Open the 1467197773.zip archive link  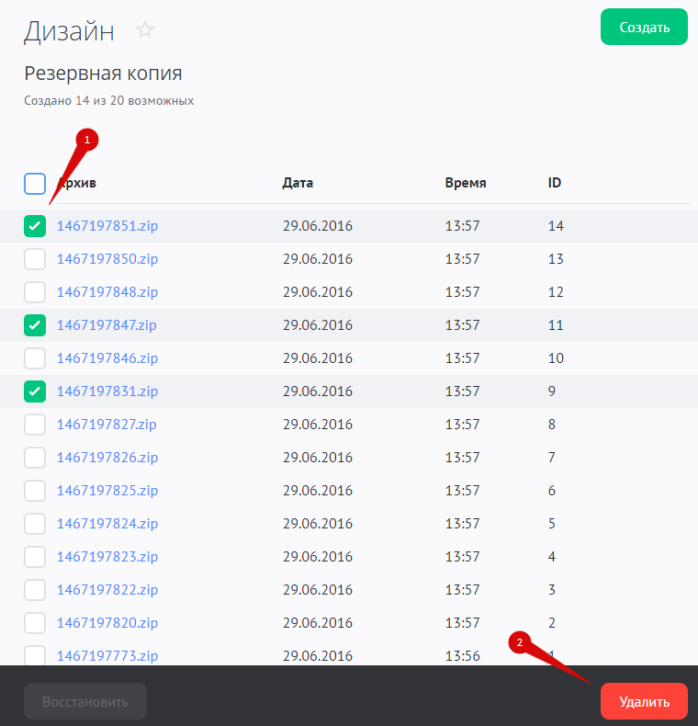coord(107,655)
